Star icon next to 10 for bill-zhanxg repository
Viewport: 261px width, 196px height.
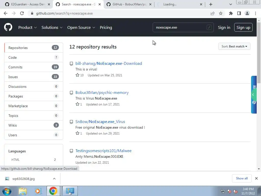point(77,75)
